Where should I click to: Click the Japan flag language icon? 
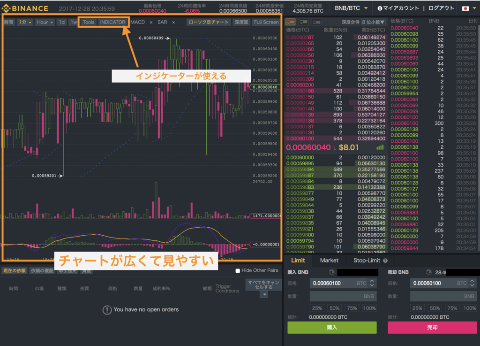pos(465,8)
